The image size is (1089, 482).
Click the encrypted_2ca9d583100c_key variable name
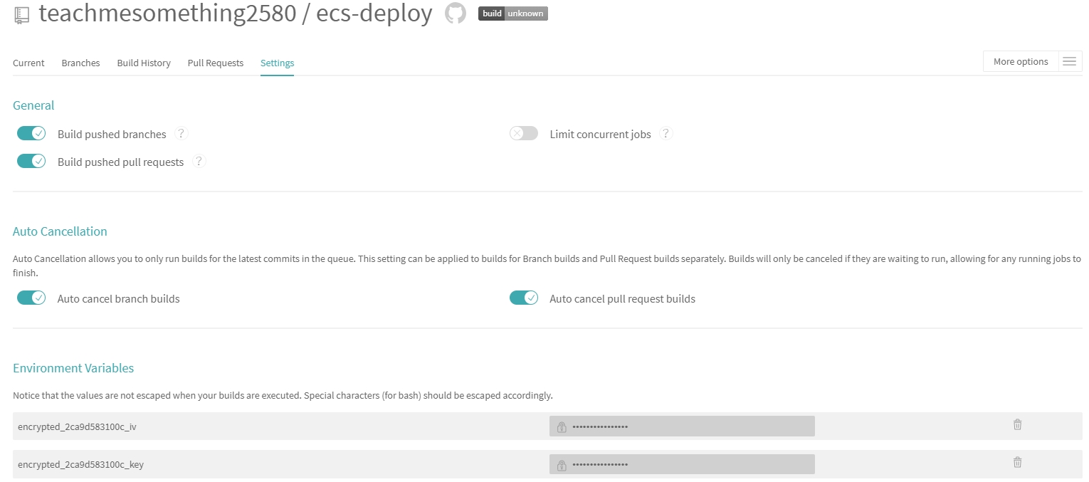[81, 464]
